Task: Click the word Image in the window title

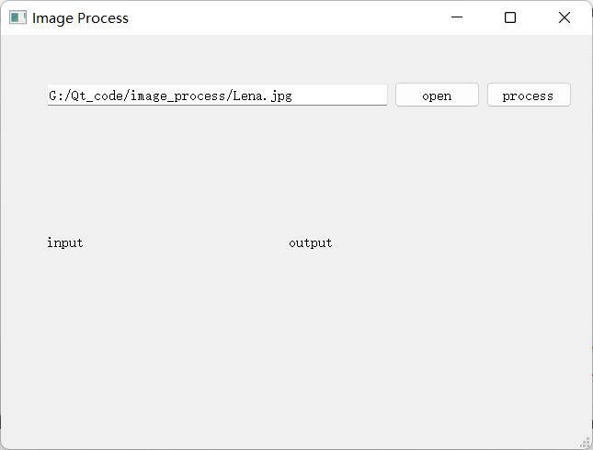Action: coord(52,18)
